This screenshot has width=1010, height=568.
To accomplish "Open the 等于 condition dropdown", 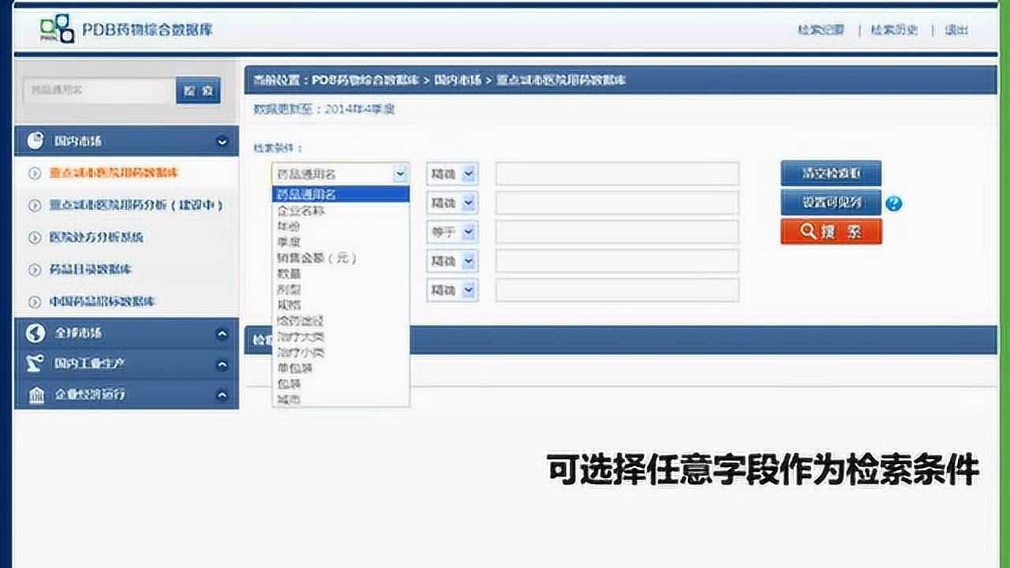I will 451,231.
